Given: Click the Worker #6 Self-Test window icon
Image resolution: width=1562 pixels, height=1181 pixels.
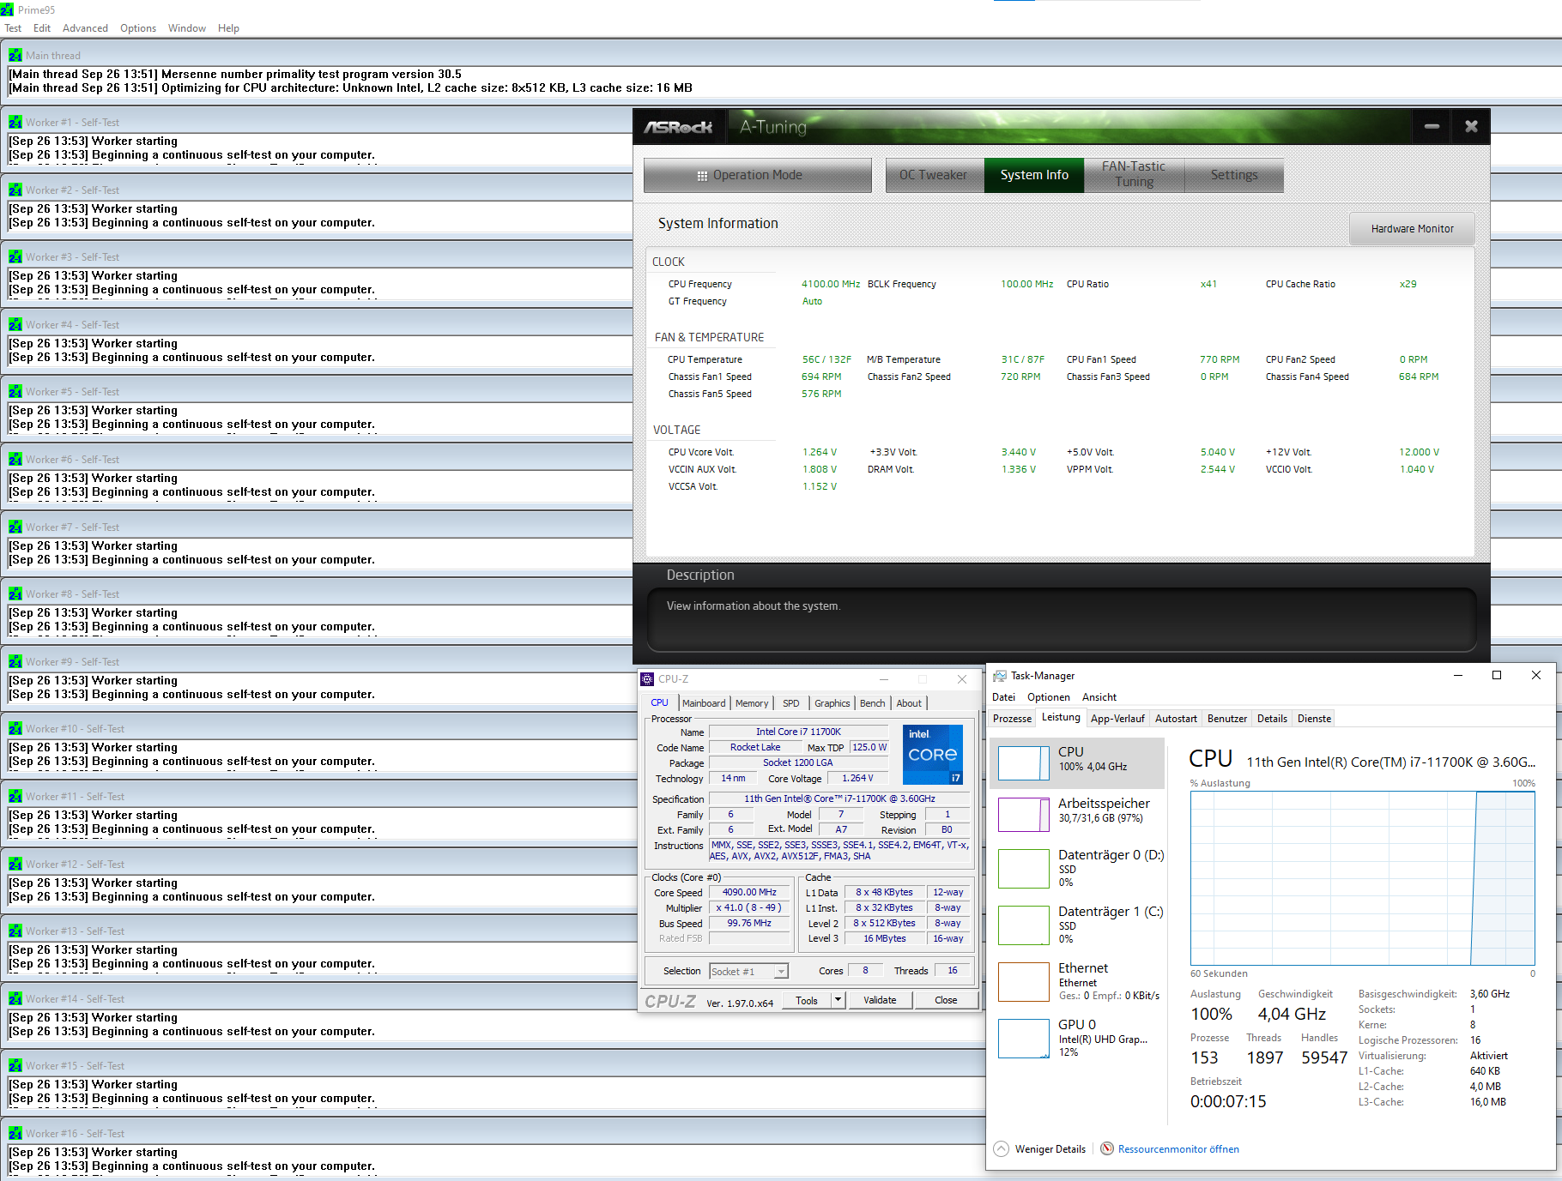Looking at the screenshot, I should coord(15,459).
